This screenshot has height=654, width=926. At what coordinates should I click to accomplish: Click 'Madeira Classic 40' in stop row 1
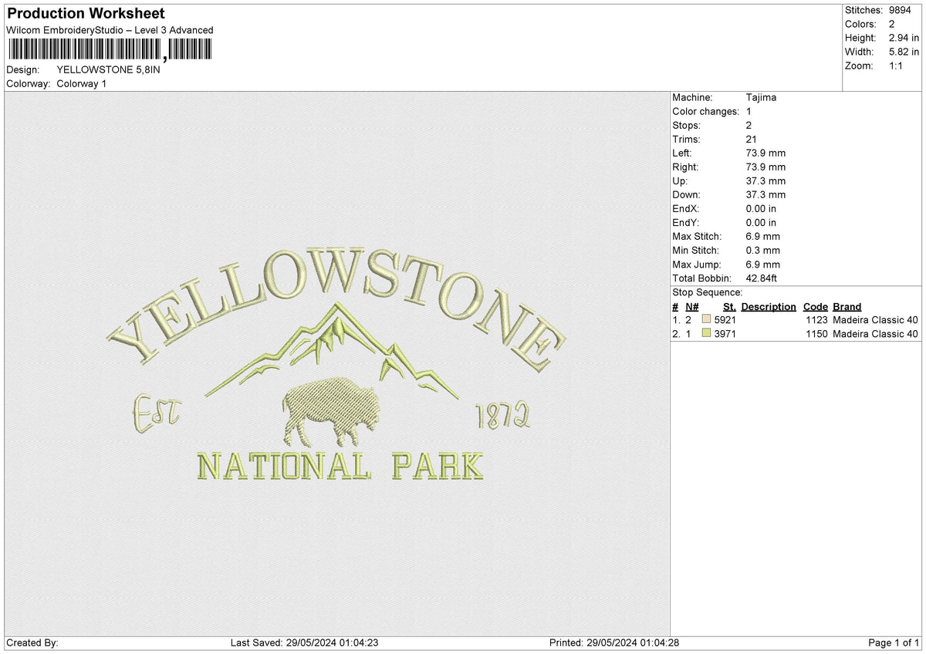(x=876, y=320)
